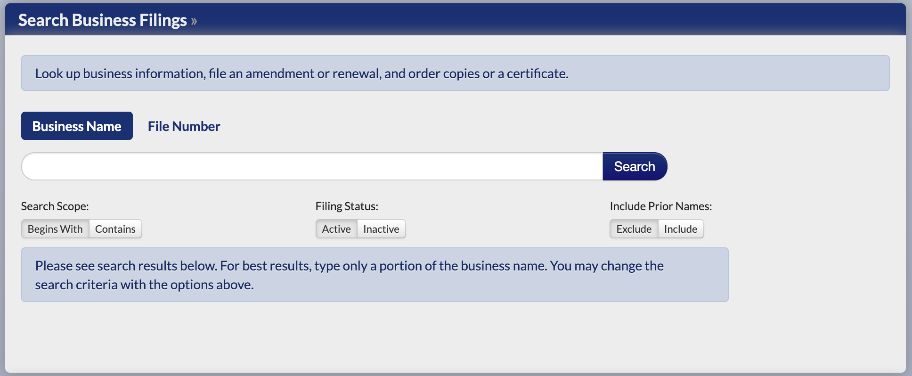The image size is (912, 376).
Task: Click the 'Look up business information' banner
Action: point(301,74)
